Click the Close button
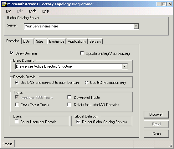 click(156, 134)
